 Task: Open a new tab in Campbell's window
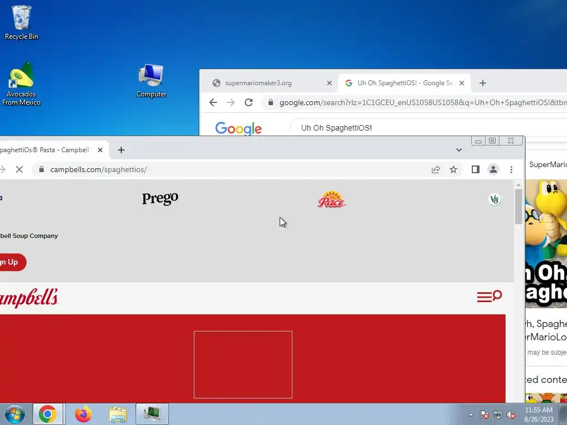coord(121,150)
